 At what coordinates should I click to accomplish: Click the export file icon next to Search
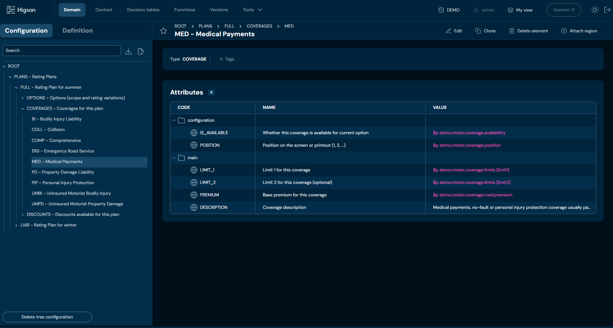[140, 51]
